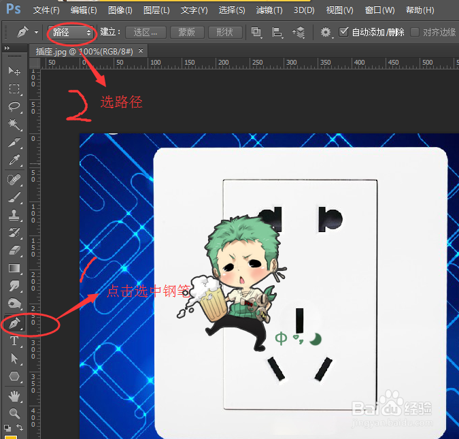
Task: Select the Clone Stamp tool
Action: tap(14, 215)
